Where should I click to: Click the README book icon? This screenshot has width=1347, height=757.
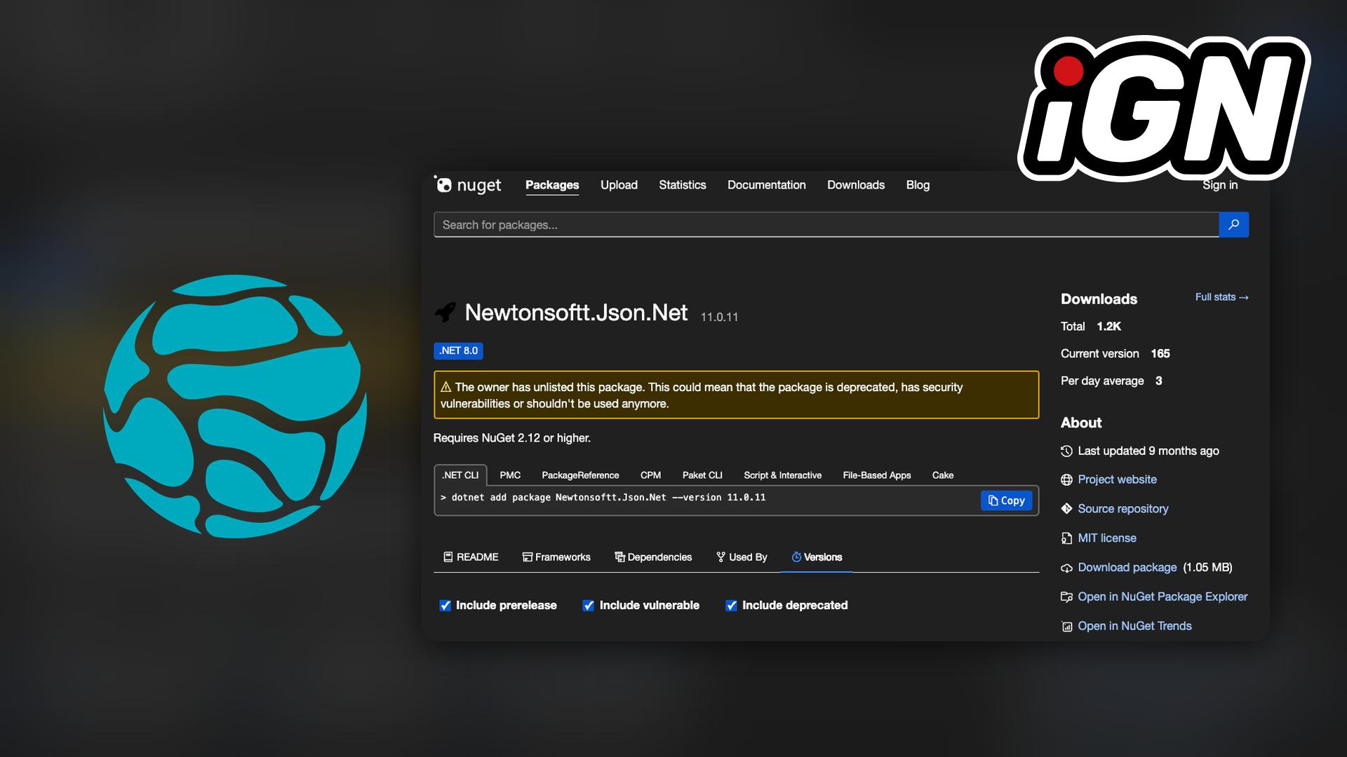tap(448, 557)
